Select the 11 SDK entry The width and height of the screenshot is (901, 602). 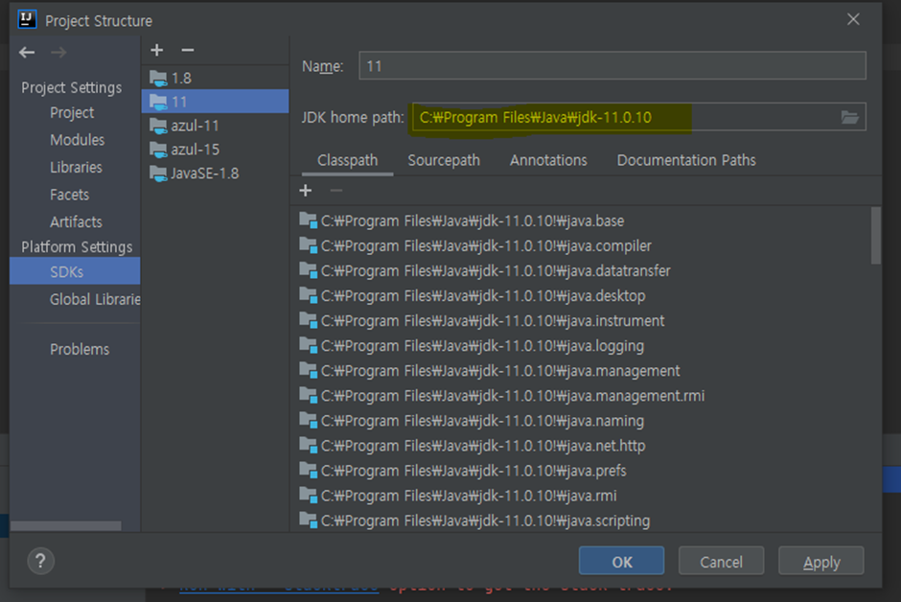(x=215, y=102)
